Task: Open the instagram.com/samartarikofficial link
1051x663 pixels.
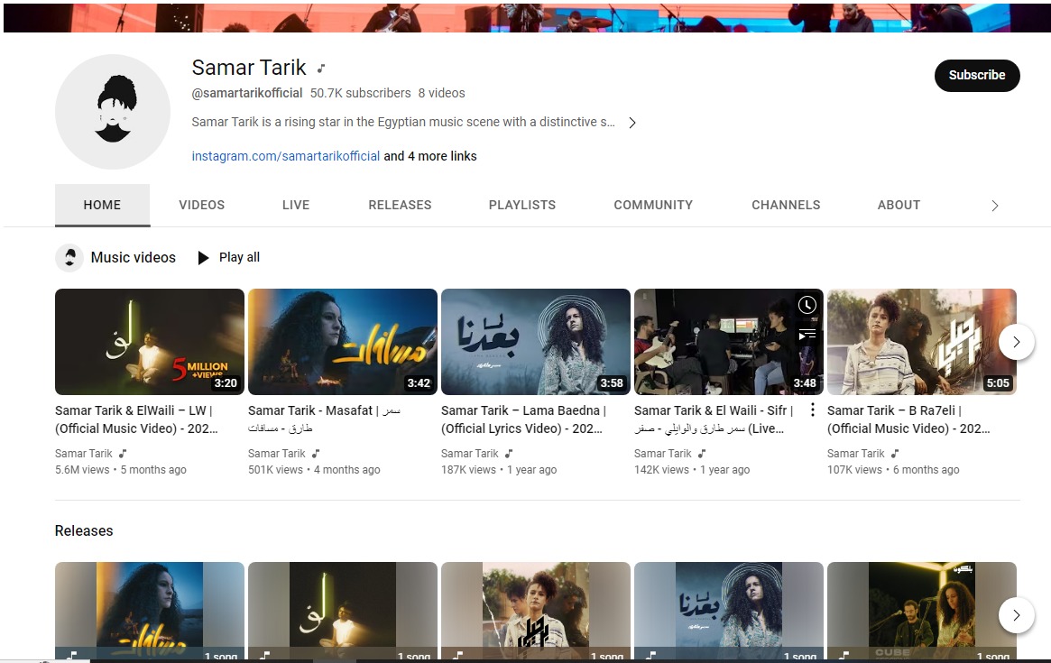Action: [x=285, y=156]
